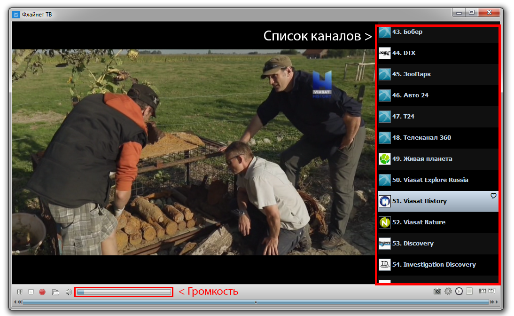Screen dimensions: 514x316
Task: Toggle favorite heart on Viasat History
Action: click(x=493, y=196)
